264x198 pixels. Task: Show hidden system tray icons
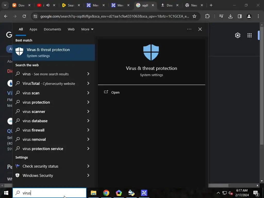click(218, 193)
